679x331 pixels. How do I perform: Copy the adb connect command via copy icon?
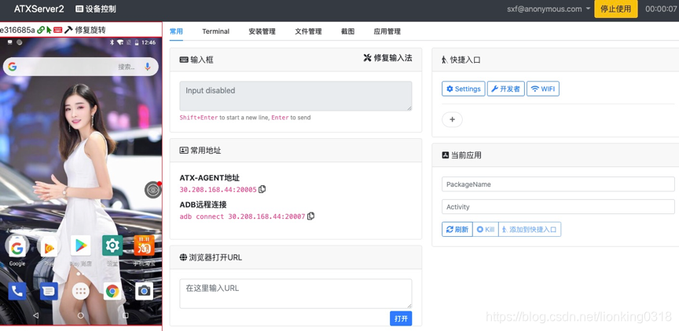click(x=310, y=216)
